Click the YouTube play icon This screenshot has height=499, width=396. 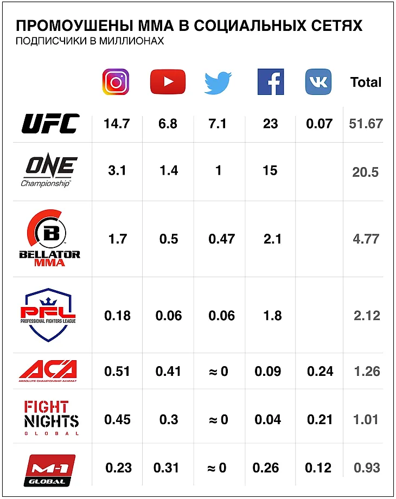coord(168,82)
